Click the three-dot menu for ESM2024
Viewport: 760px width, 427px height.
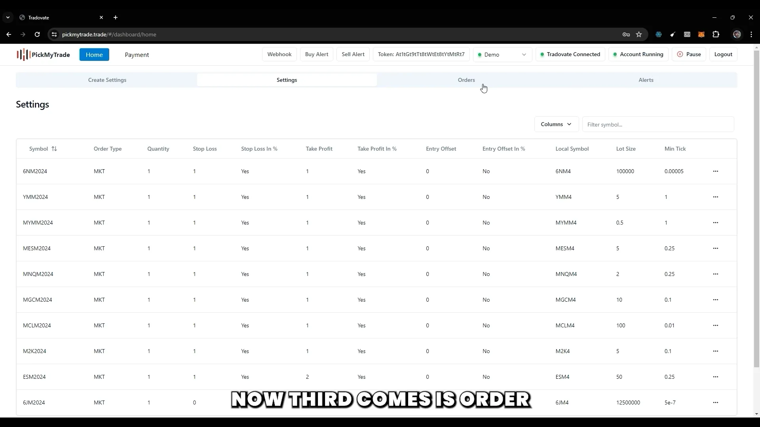[716, 376]
